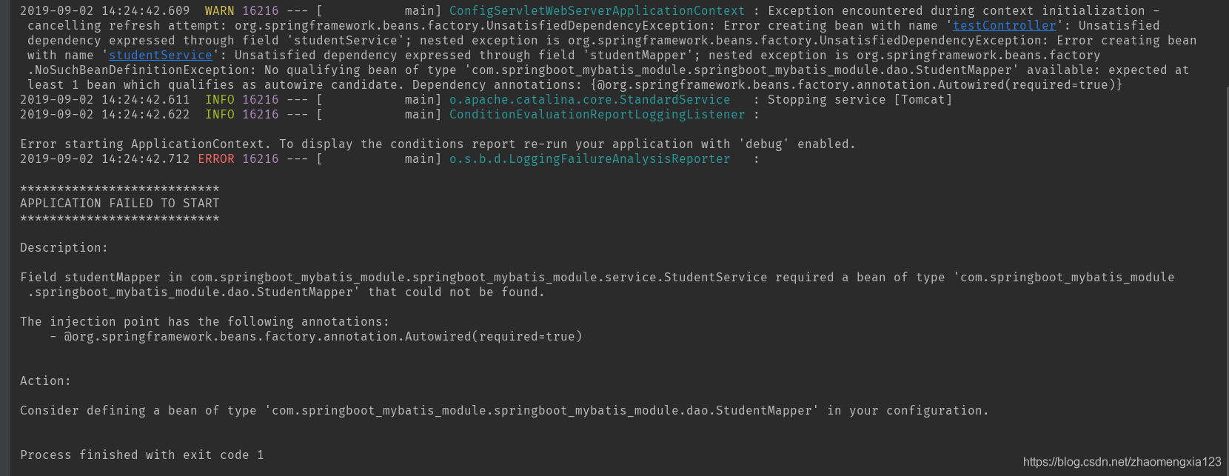The width and height of the screenshot is (1229, 476).
Task: Click the Stopping service [Tomcat] message
Action: coord(860,100)
